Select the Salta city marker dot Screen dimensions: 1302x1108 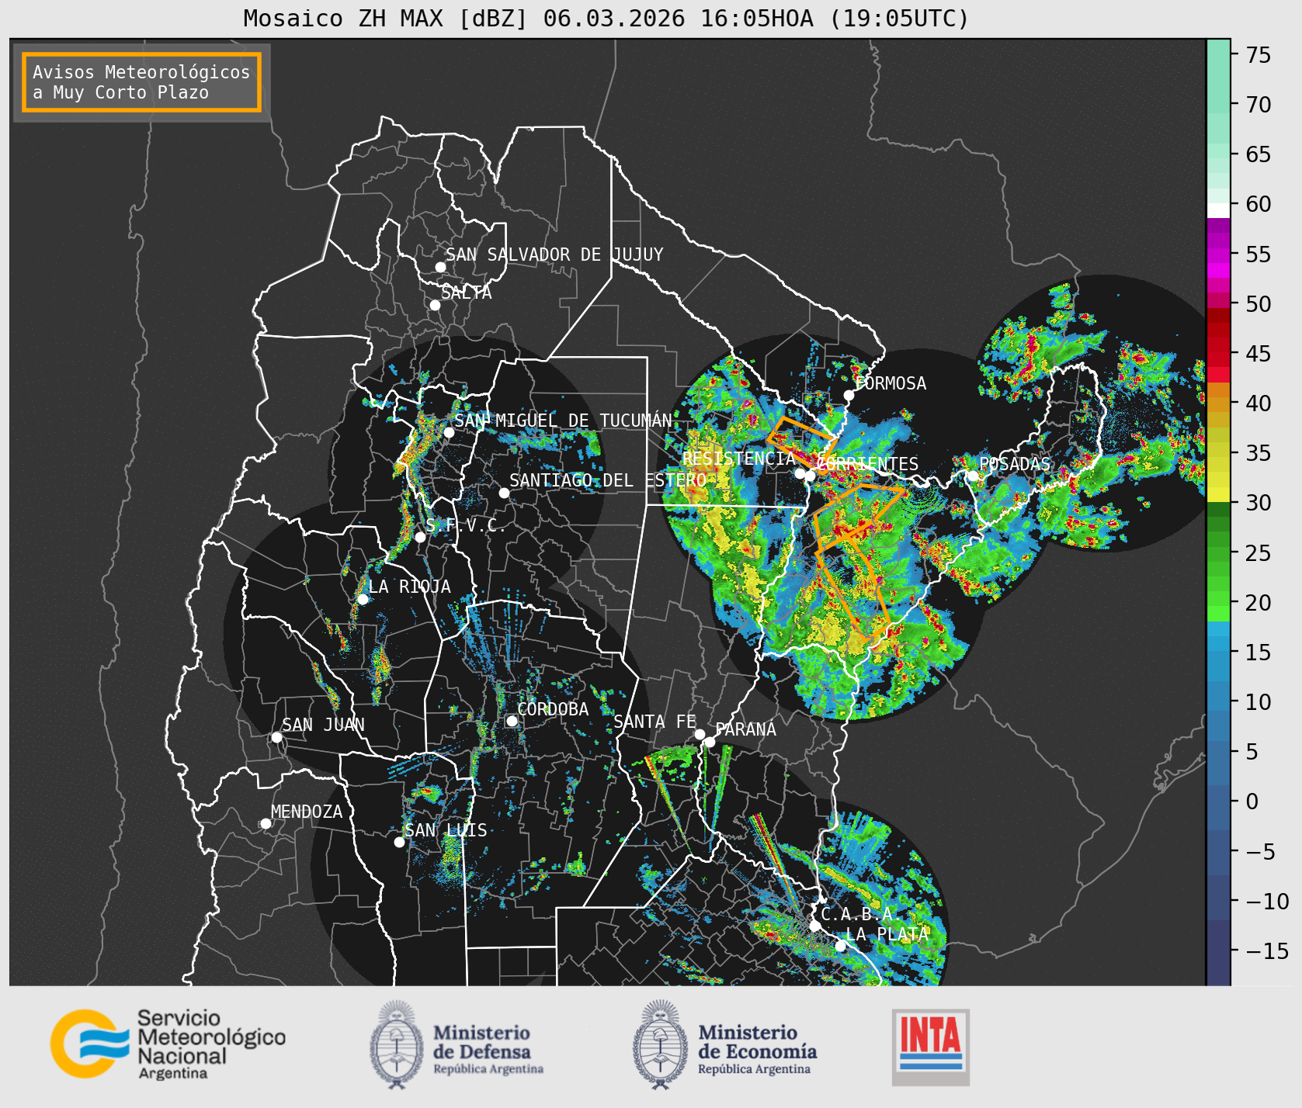pos(435,305)
